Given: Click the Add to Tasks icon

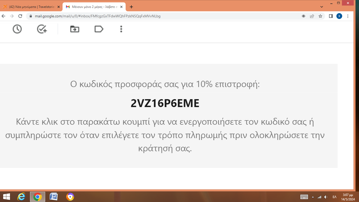Looking at the screenshot, I should 42,29.
